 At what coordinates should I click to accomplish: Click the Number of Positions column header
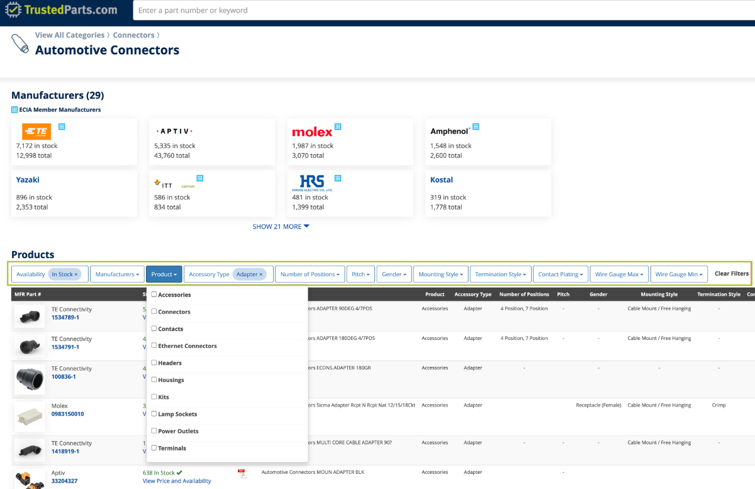pos(524,294)
